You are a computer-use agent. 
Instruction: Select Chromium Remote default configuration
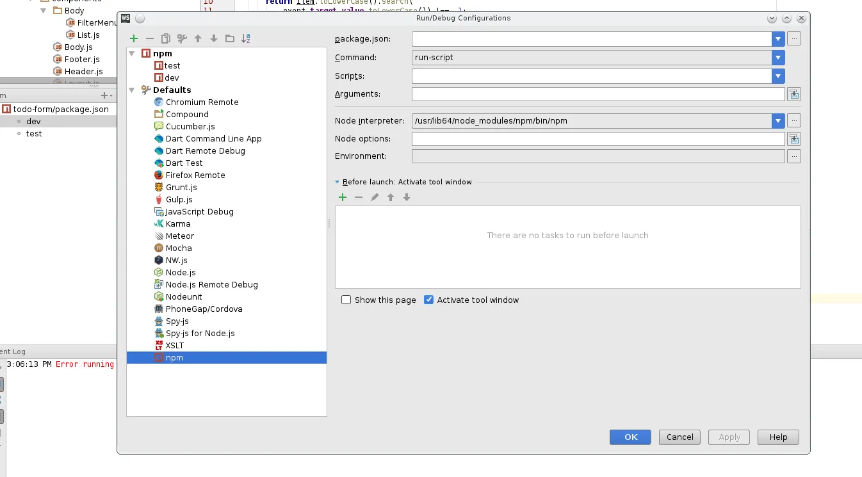pyautogui.click(x=196, y=102)
